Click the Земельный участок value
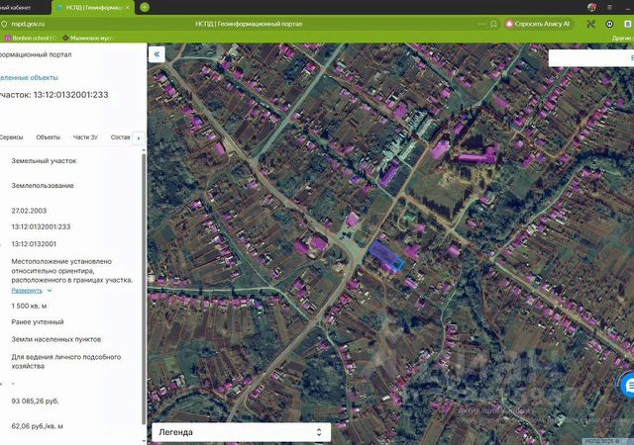 (44, 161)
